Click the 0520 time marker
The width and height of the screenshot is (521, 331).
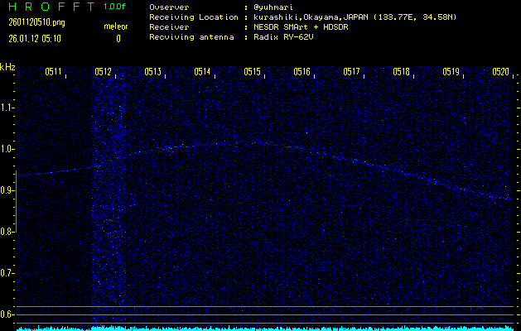tap(500, 73)
